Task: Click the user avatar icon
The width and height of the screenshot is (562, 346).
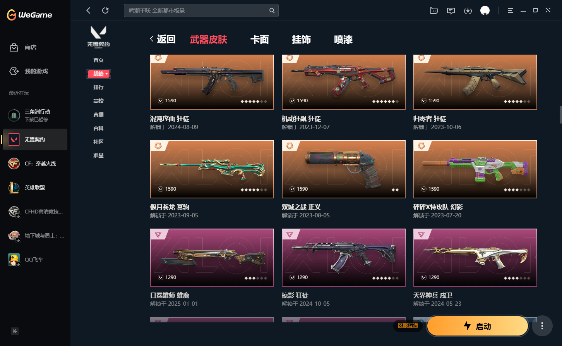Action: pos(485,10)
